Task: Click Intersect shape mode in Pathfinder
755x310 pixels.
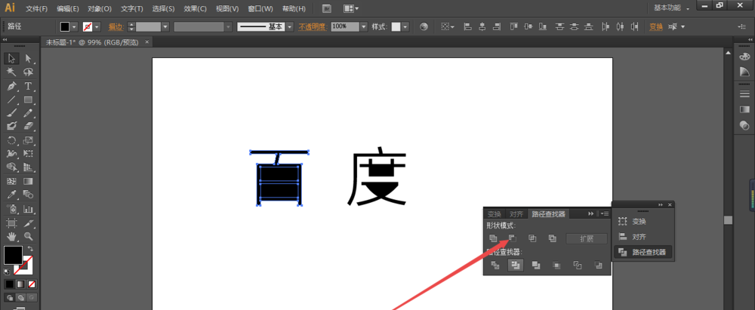Action: point(532,238)
